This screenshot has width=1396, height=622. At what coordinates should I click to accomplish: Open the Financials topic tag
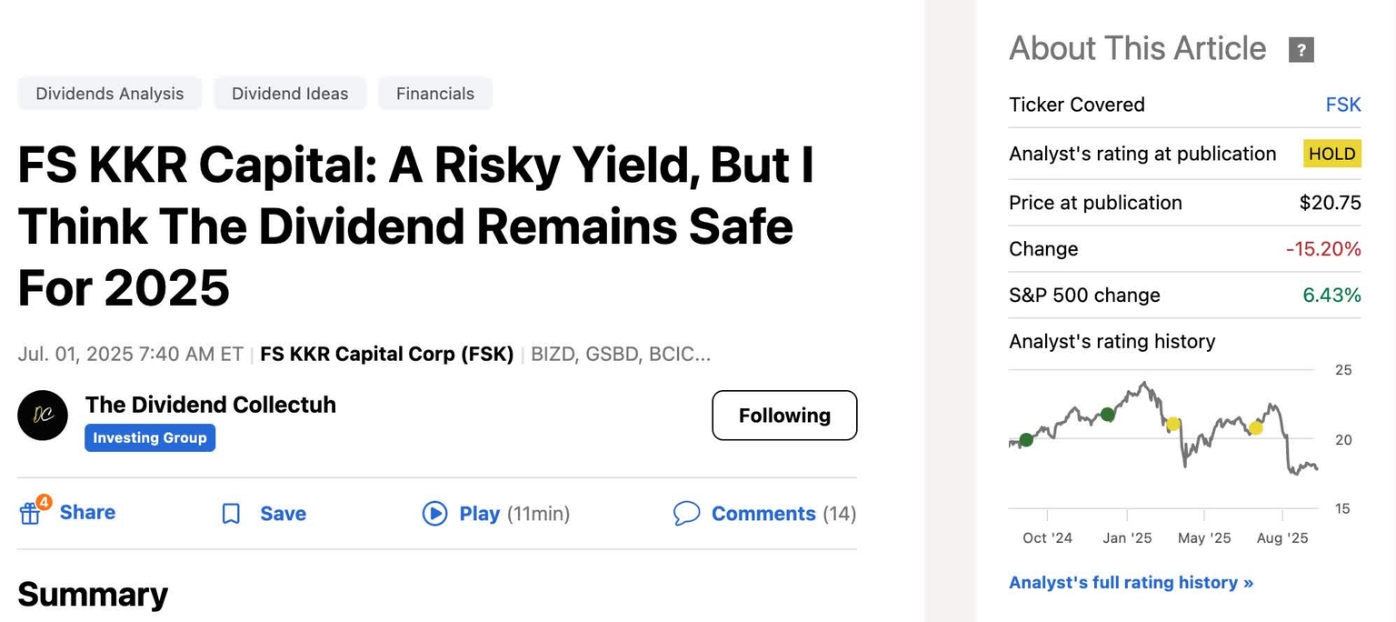[x=434, y=93]
